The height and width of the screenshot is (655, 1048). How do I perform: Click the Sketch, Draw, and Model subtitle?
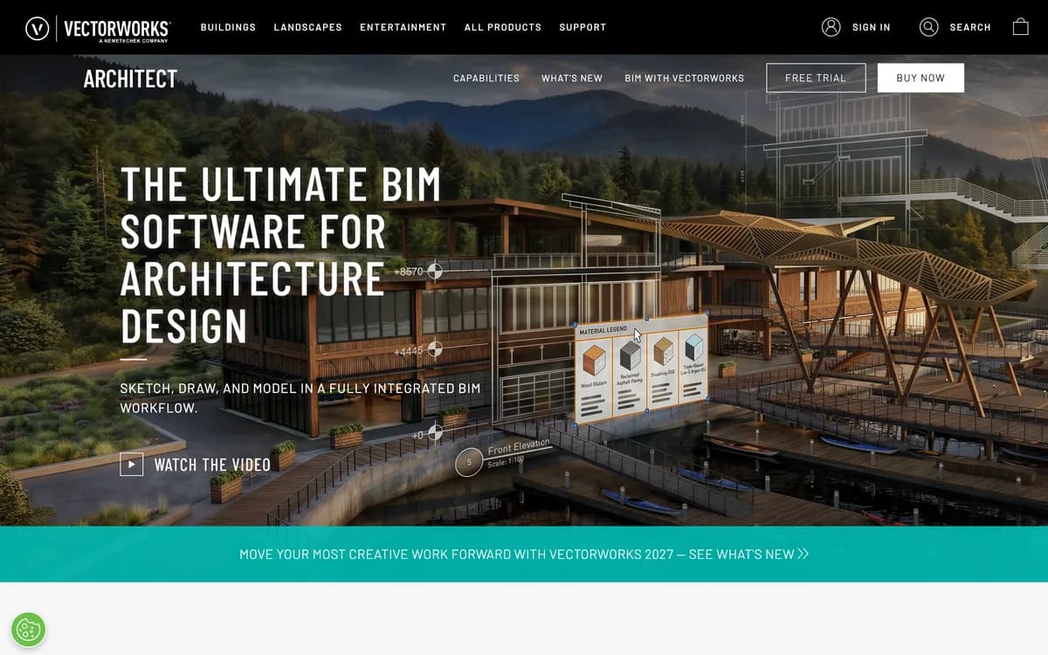[x=300, y=397]
